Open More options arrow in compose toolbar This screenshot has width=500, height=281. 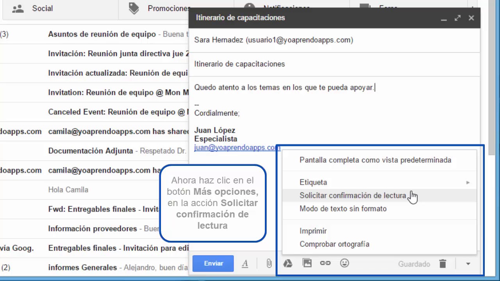click(x=468, y=264)
